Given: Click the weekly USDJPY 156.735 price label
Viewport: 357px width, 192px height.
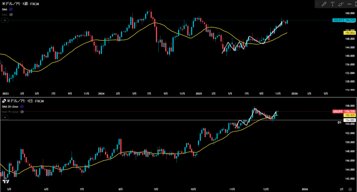Looking at the screenshot, I should coord(343,21).
